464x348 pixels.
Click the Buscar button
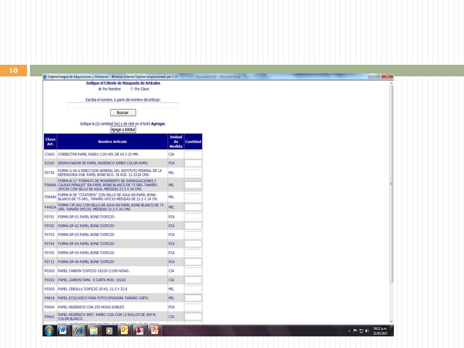click(123, 113)
